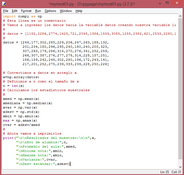
Task: Maximize the mymod01.py window
Action: 167,3
